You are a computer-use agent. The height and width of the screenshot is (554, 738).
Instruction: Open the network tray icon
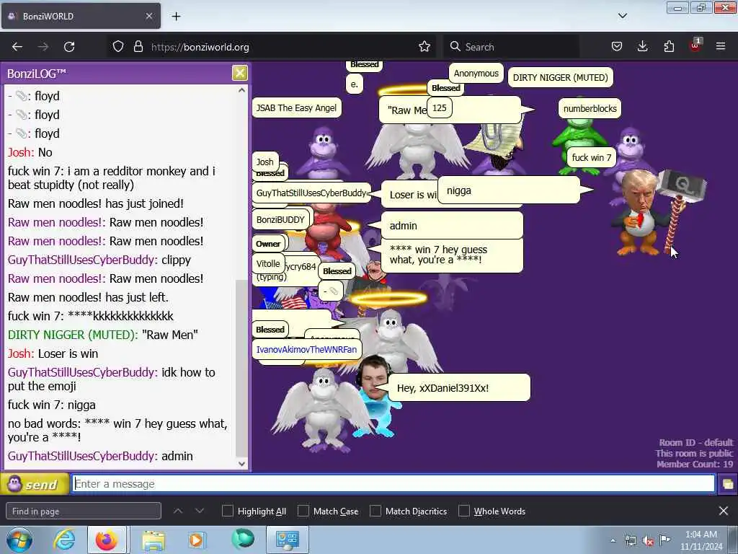coord(630,541)
